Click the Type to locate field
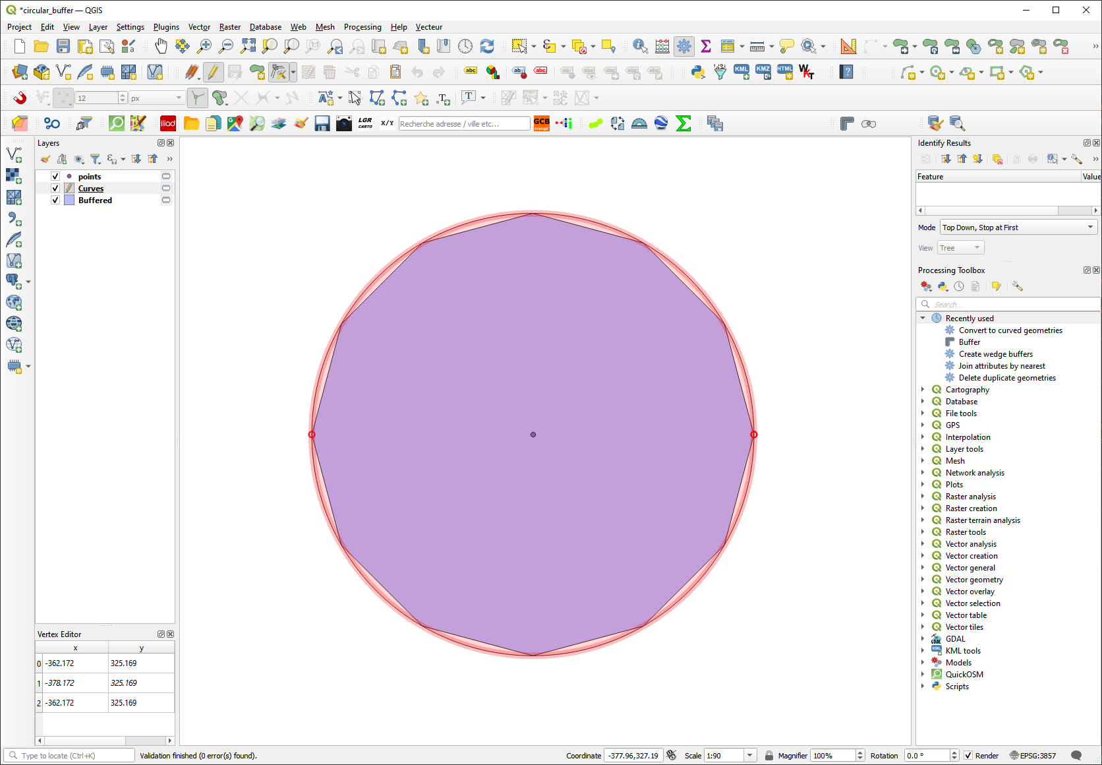This screenshot has height=765, width=1102. [x=69, y=756]
